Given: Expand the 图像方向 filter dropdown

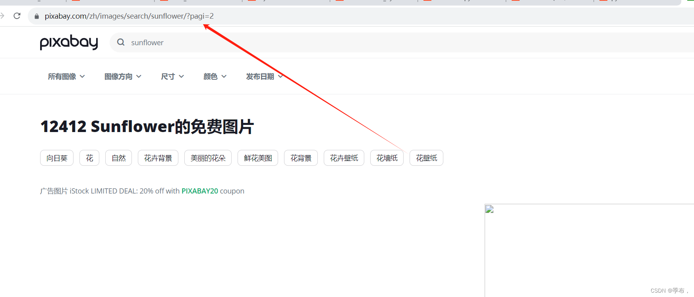Looking at the screenshot, I should click(x=123, y=77).
